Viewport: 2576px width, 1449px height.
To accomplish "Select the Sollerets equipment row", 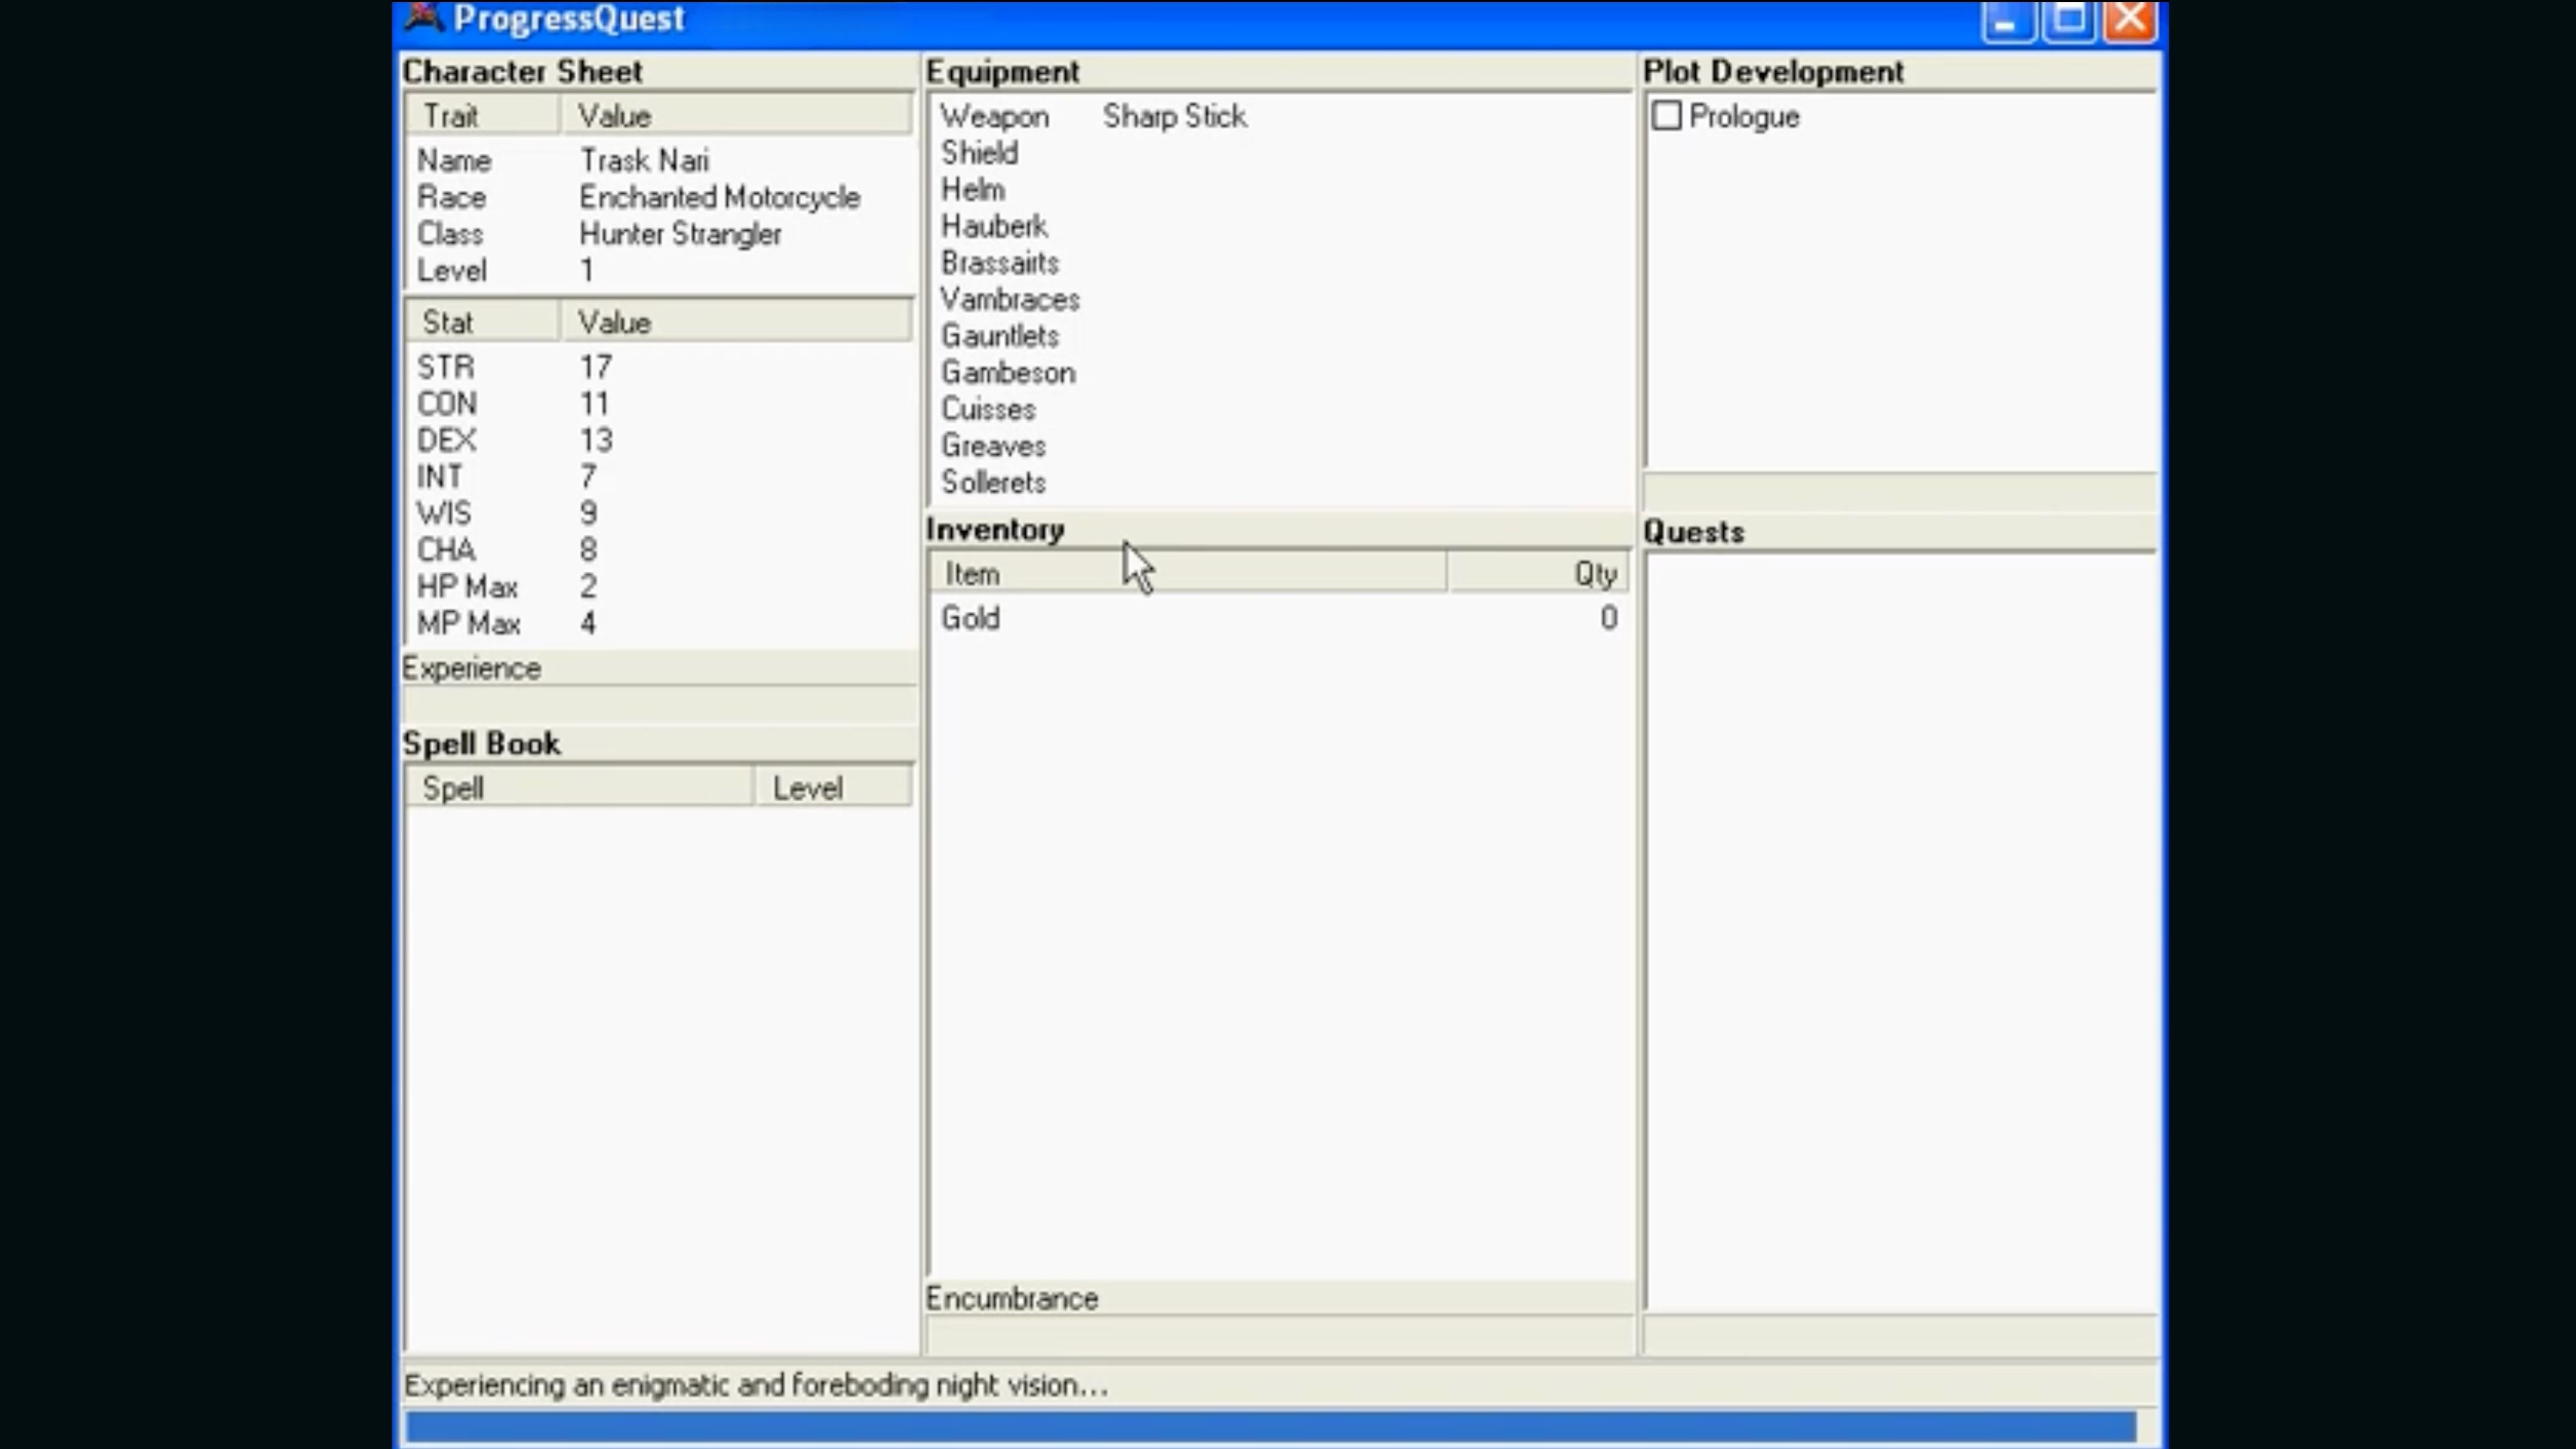I will [993, 482].
